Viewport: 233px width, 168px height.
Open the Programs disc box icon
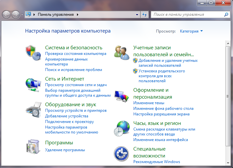(x=33, y=147)
